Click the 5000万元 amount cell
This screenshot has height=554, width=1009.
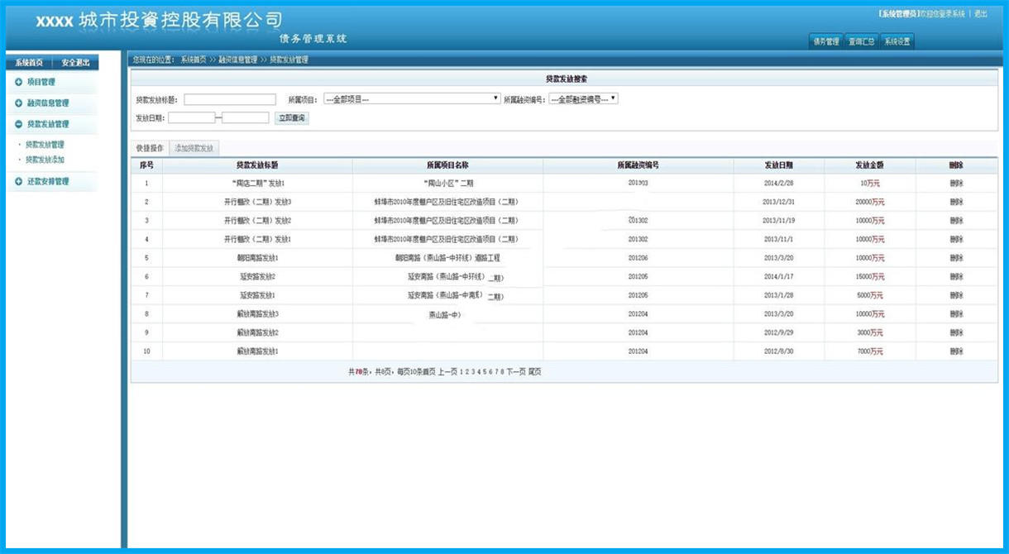870,295
